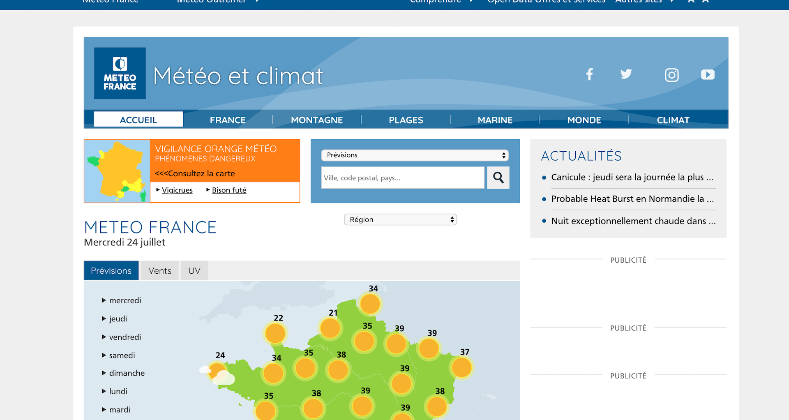The height and width of the screenshot is (420, 789).
Task: Open the CLIMAT menu section
Action: coord(673,120)
